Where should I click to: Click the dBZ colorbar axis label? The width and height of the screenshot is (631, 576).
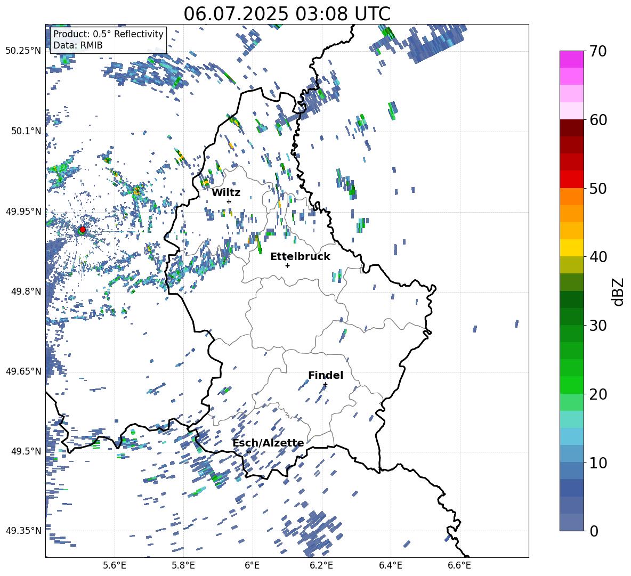point(618,291)
